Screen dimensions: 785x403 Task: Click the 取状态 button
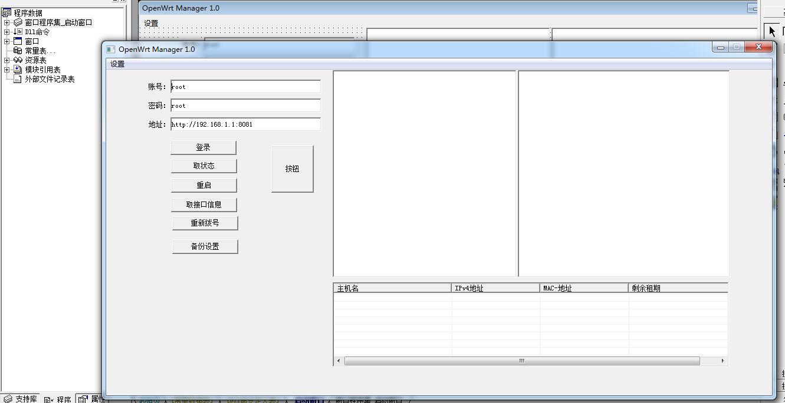click(x=204, y=166)
